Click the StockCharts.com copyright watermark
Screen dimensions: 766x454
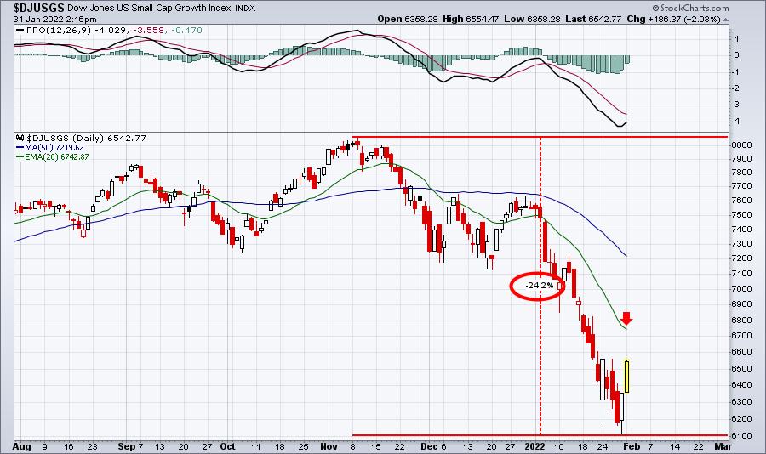[690, 8]
